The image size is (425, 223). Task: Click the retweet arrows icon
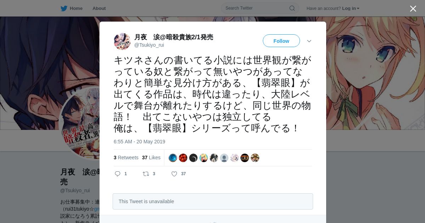tap(146, 174)
